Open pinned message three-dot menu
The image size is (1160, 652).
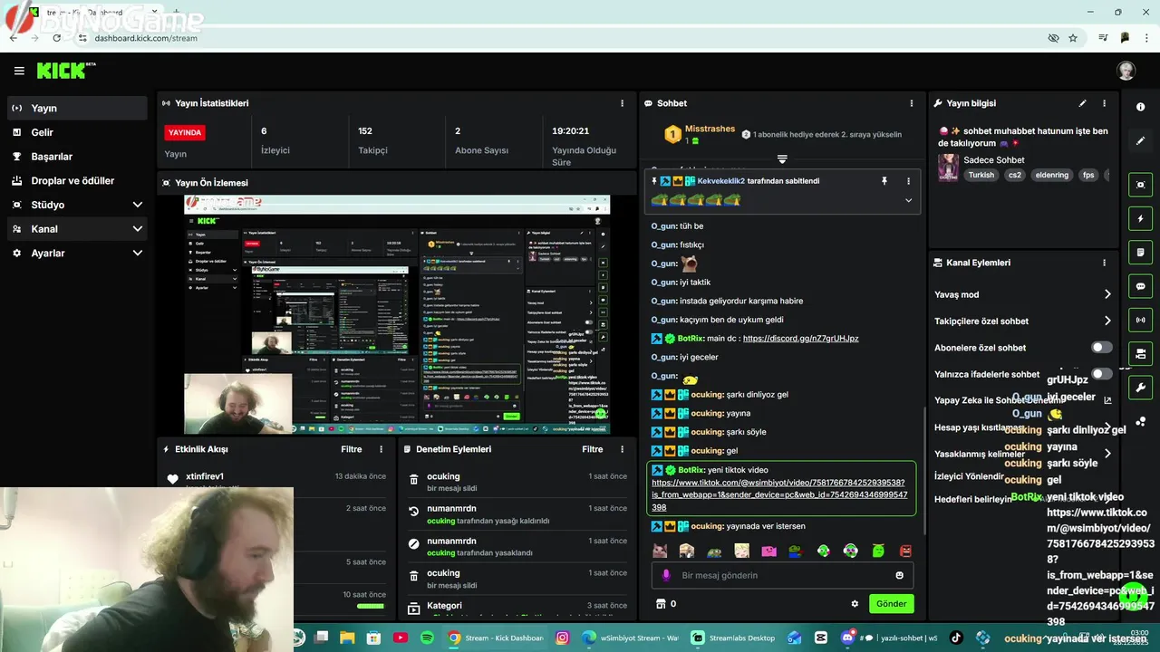click(908, 181)
